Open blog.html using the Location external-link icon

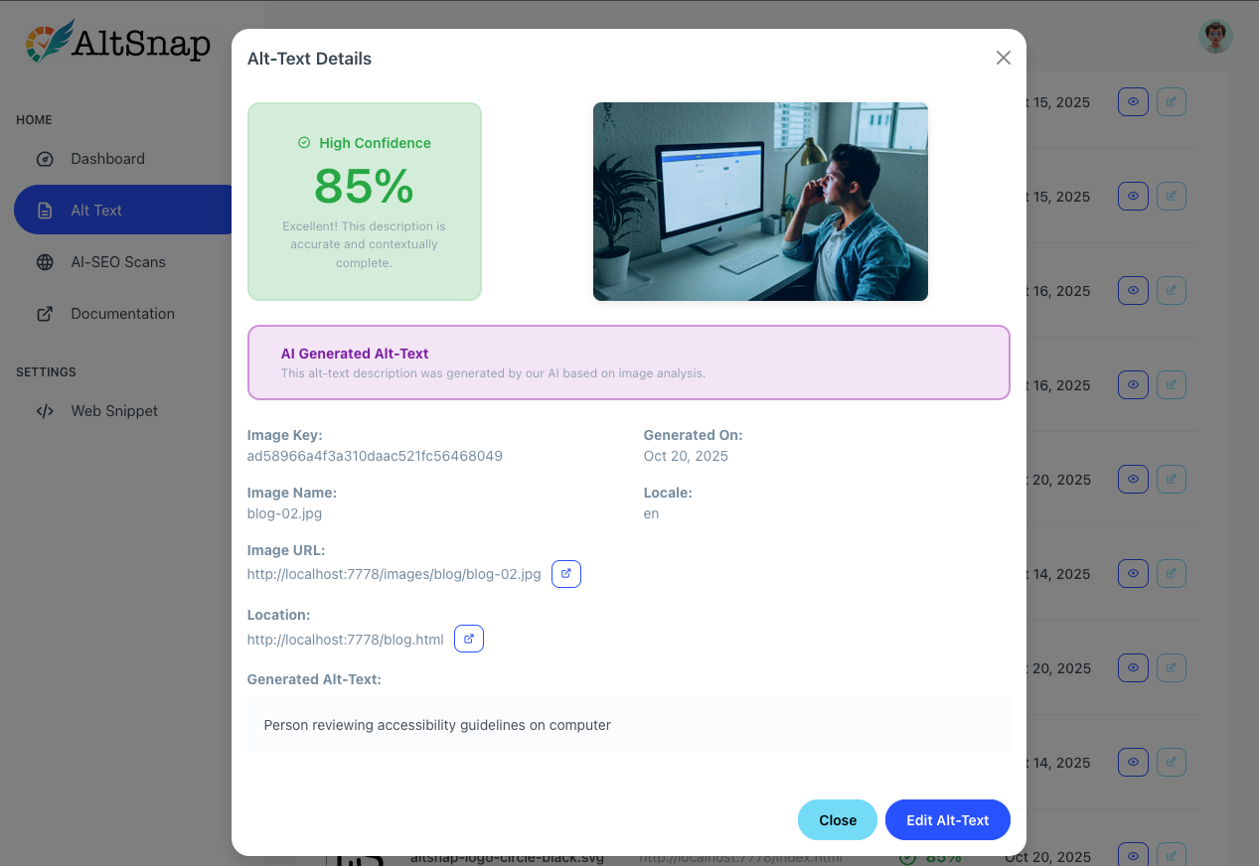point(468,639)
